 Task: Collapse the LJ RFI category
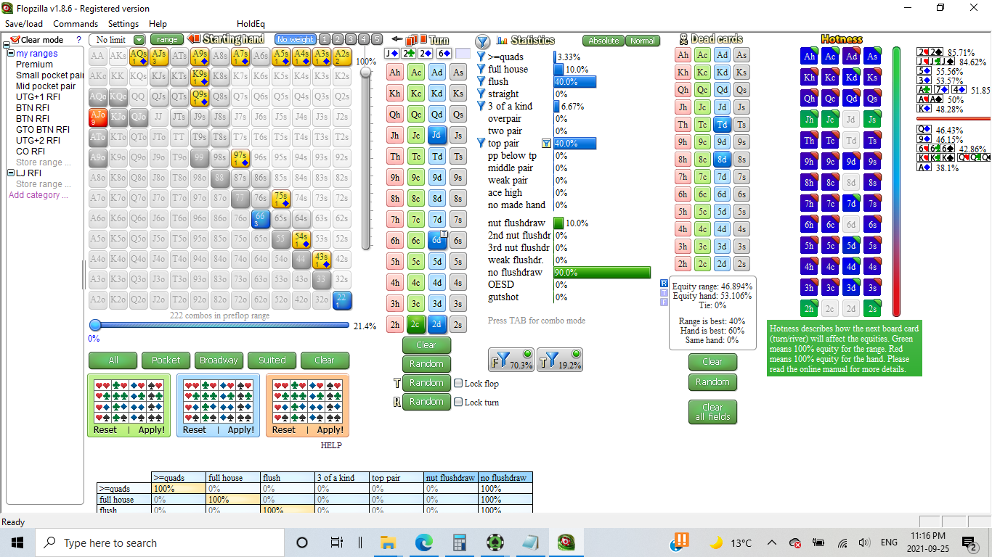tap(11, 173)
